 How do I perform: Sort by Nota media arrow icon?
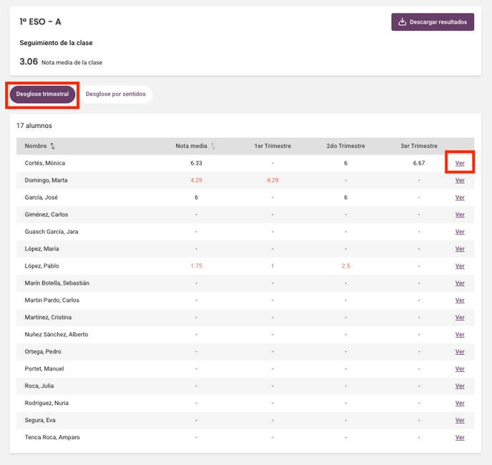point(213,146)
